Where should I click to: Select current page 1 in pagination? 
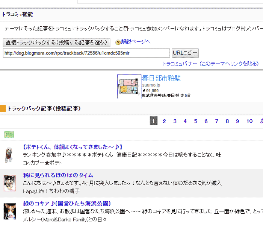pos(153,121)
